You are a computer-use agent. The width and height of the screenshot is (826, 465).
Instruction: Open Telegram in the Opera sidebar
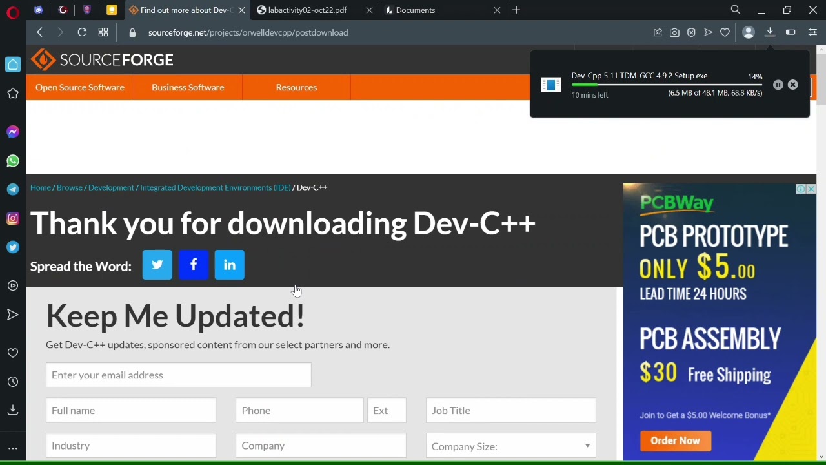tap(13, 190)
